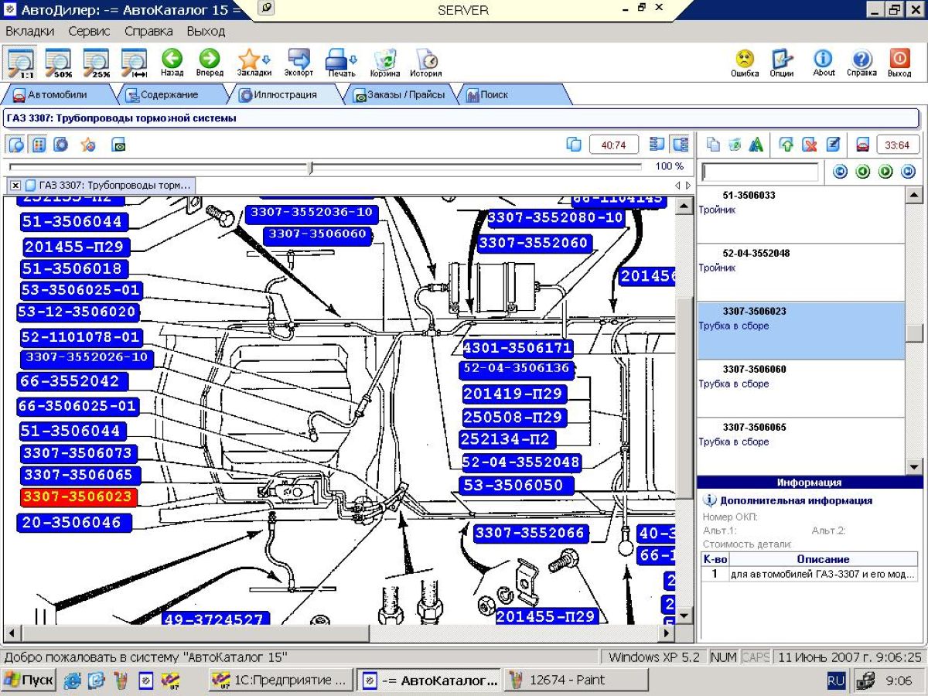928x696 pixels.
Task: Adjust the illustration zoom slider
Action: [x=310, y=167]
